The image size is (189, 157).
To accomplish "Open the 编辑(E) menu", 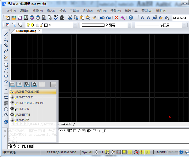I will 24,11.
